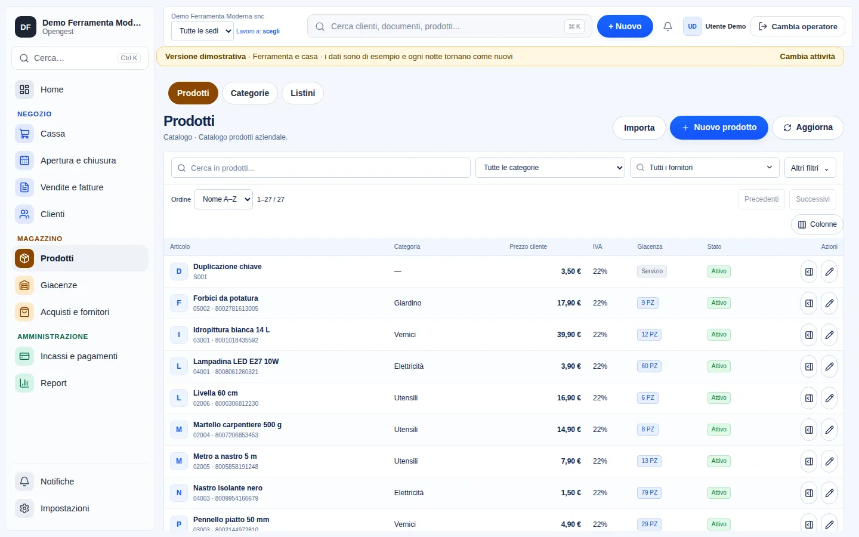Viewport: 859px width, 537px height.
Task: Click the Successivi pagination button
Action: [x=812, y=199]
